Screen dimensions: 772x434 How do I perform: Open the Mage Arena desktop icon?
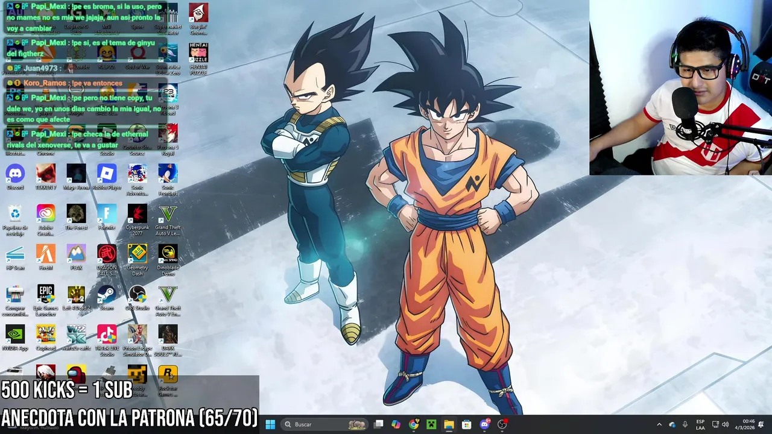coord(76,178)
